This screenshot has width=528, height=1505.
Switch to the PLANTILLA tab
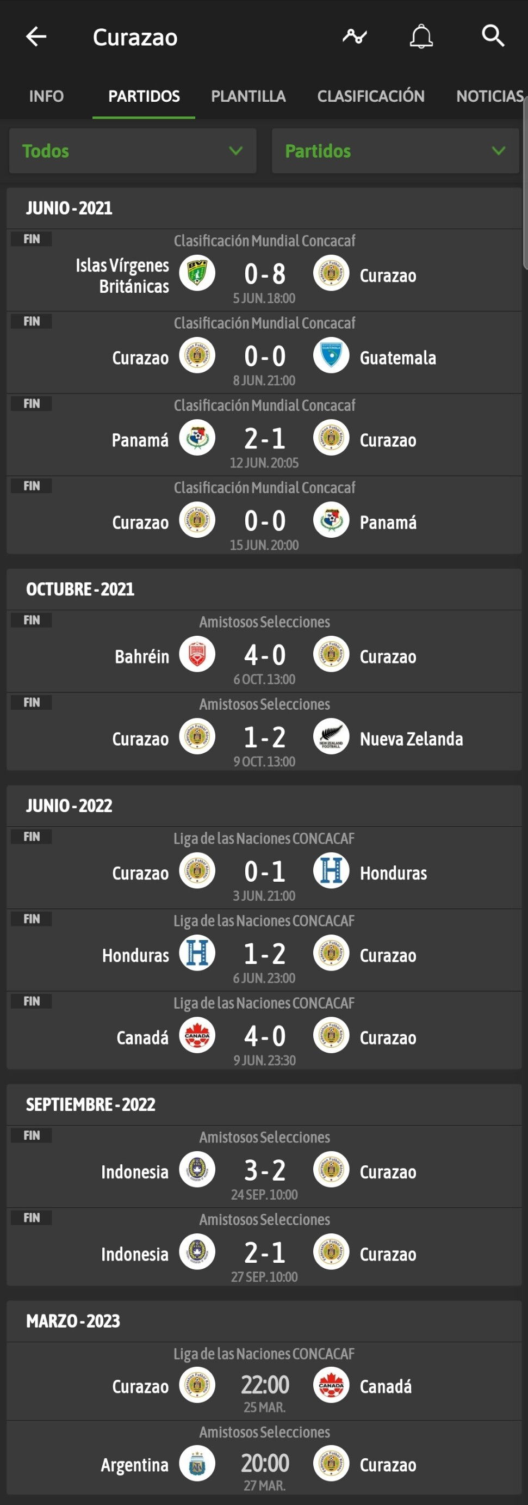click(248, 96)
